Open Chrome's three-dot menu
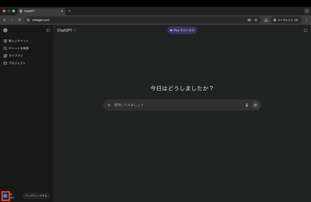311x202 pixels. (x=306, y=20)
